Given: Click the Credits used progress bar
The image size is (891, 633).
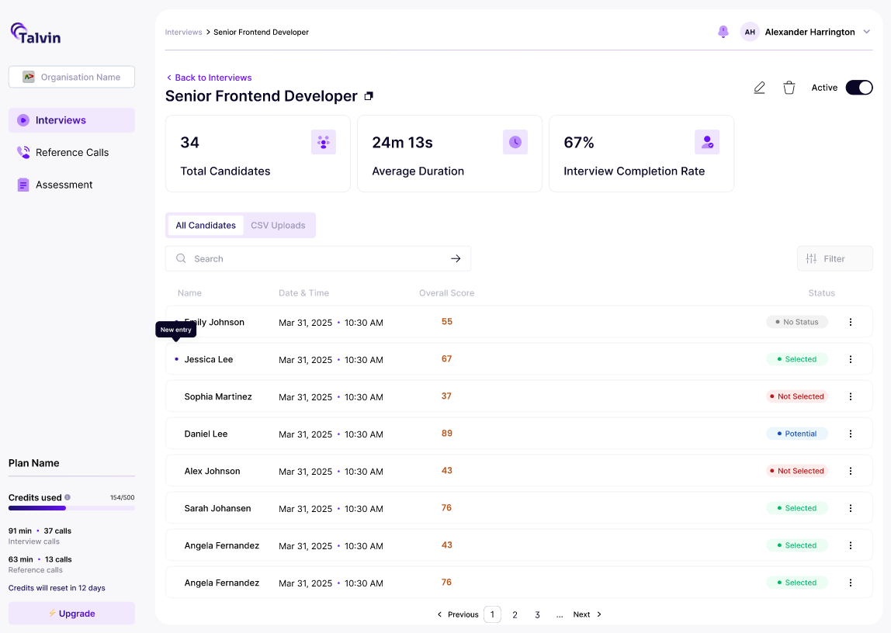Looking at the screenshot, I should pos(71,508).
